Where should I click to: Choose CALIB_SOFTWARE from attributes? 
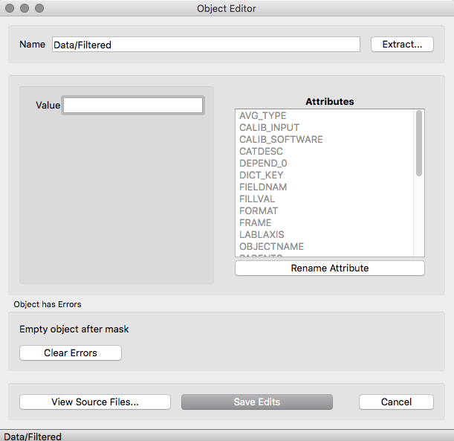281,140
